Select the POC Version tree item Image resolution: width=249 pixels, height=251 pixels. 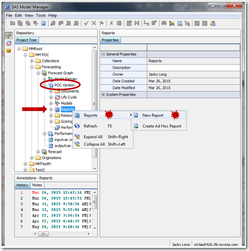pyautogui.click(x=64, y=85)
